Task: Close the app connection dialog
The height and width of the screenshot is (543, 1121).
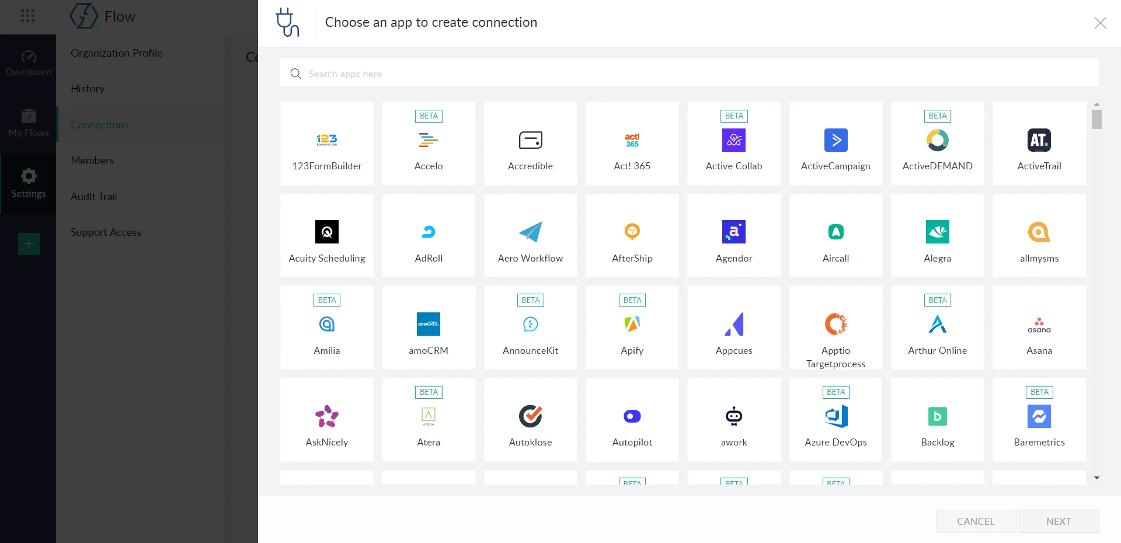Action: [1100, 23]
